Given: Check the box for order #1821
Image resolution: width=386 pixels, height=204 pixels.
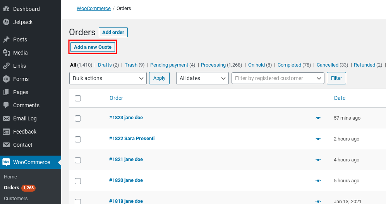Looking at the screenshot, I should (78, 160).
